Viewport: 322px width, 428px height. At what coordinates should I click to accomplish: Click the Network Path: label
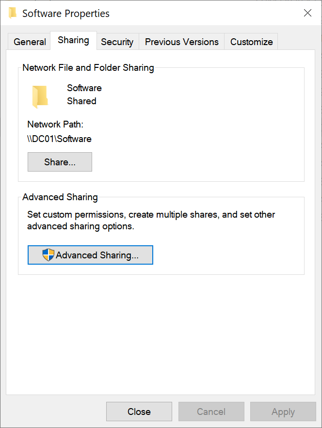(55, 125)
